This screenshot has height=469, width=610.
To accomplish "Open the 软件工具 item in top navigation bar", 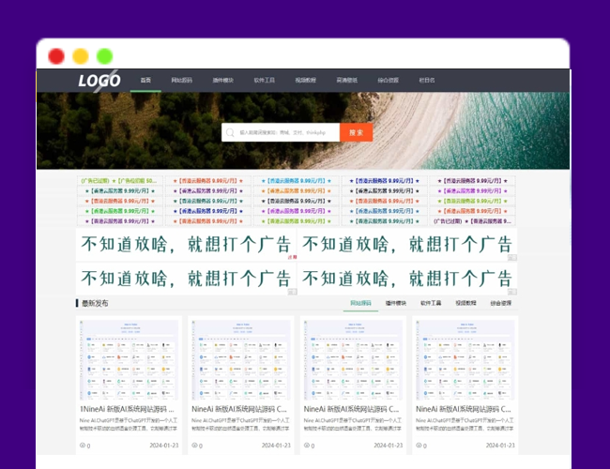I will (x=264, y=81).
